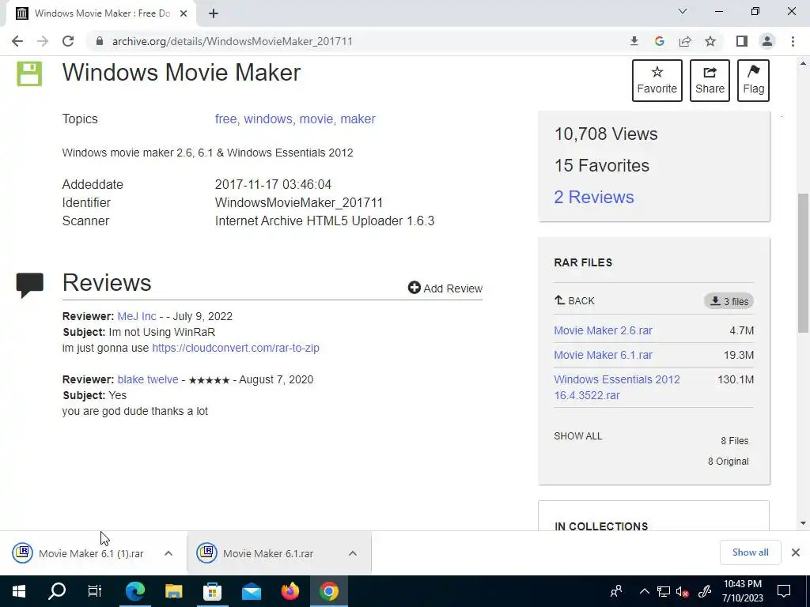Screen dimensions: 810x607
Task: Open File Explorer from taskbar
Action: [173, 591]
